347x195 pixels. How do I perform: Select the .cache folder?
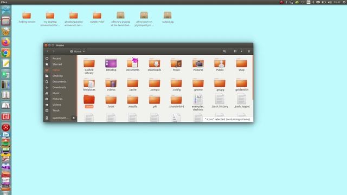point(132,84)
